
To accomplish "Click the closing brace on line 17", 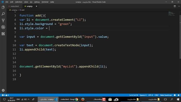I will pyautogui.click(x=20, y=75).
